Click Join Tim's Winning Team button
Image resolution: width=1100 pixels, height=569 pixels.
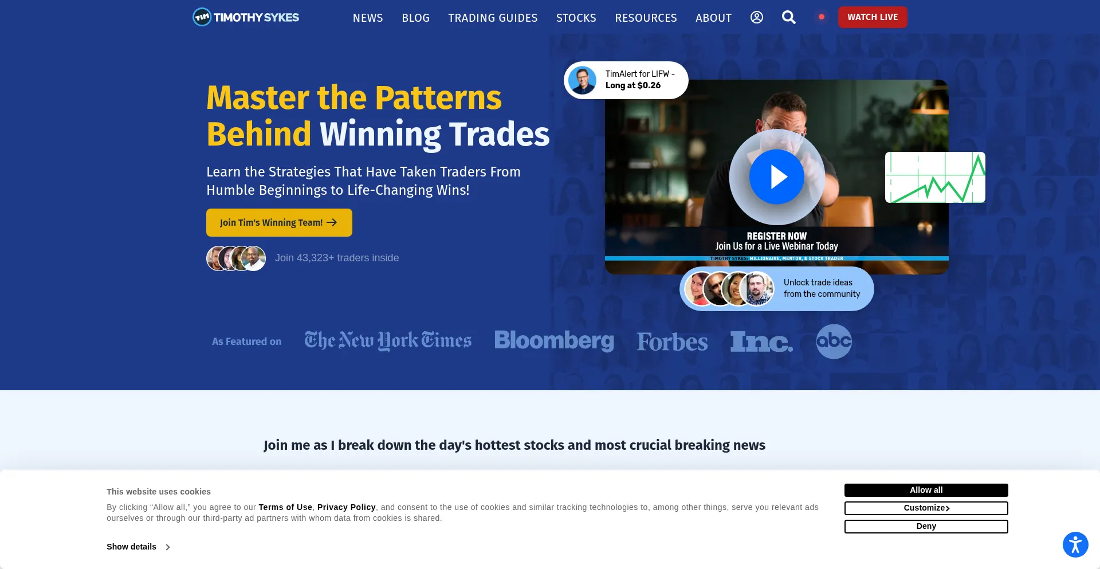click(279, 222)
